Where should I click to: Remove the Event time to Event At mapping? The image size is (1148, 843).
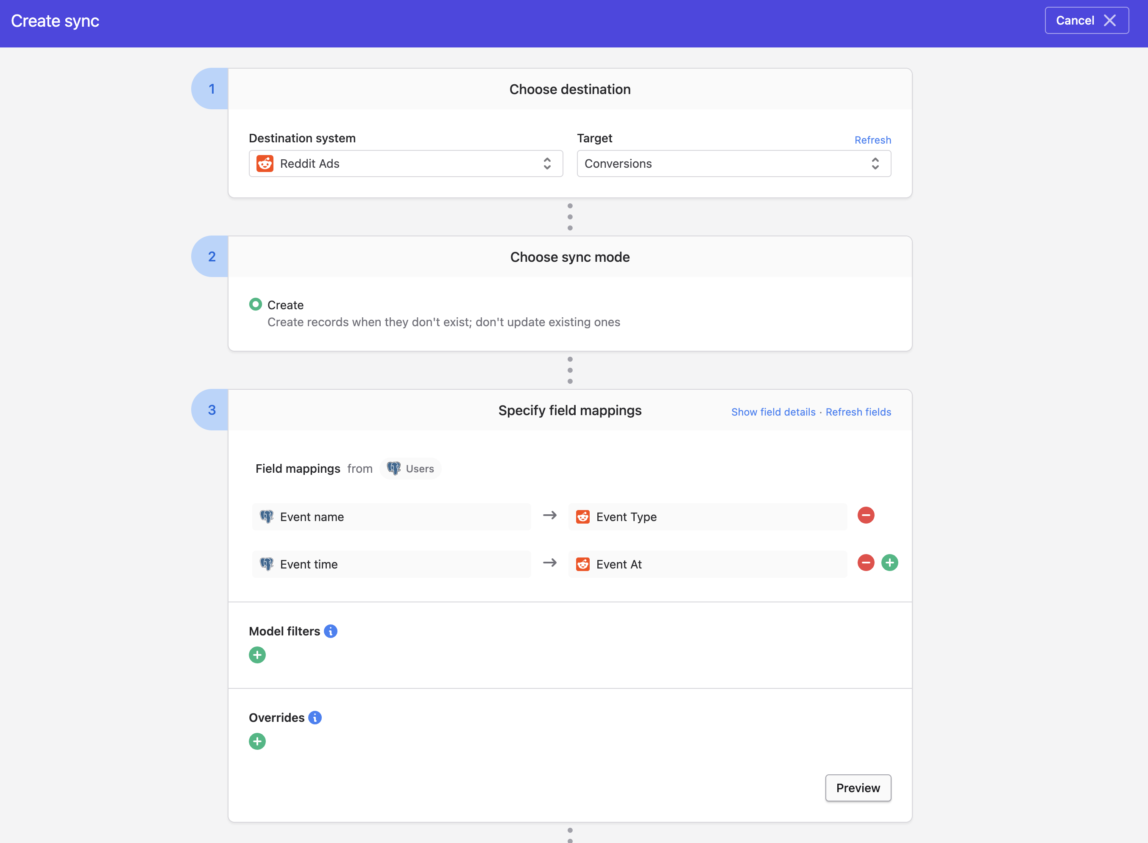[866, 563]
